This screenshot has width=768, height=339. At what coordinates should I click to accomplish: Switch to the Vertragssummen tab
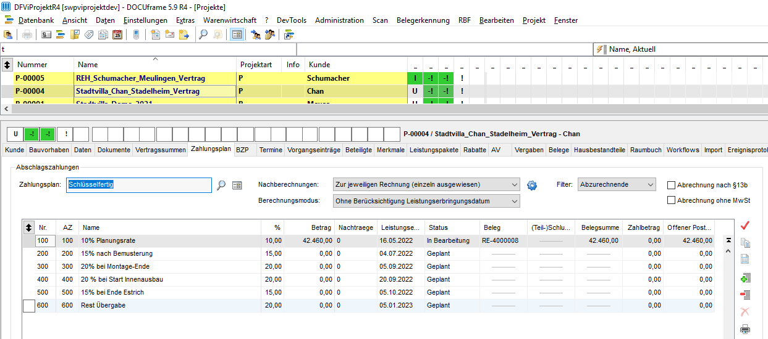(161, 150)
